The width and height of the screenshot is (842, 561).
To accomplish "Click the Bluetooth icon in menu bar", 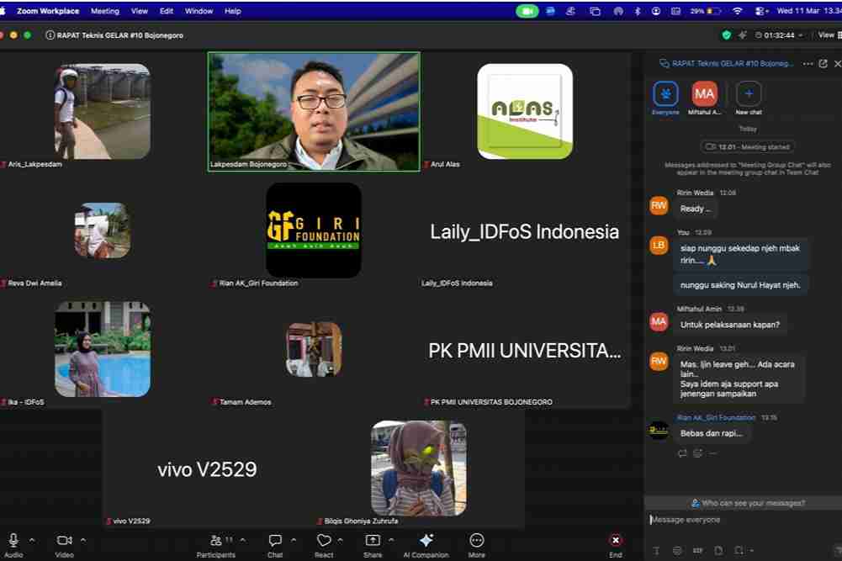I will [x=637, y=11].
